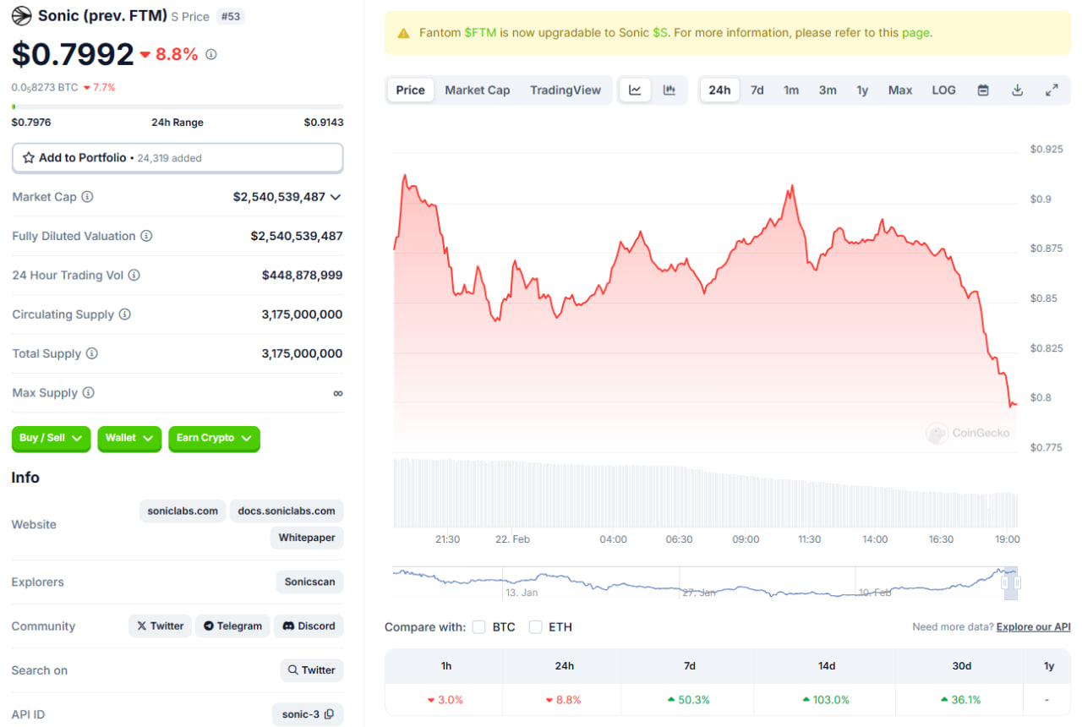Viewport: 1082px width, 727px height.
Task: Click the Circulating Supply info icon
Action: point(125,314)
